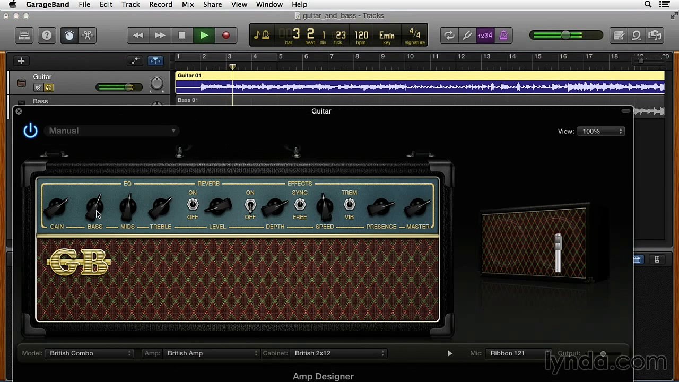
Task: Mute the Guitar track
Action: tap(39, 88)
